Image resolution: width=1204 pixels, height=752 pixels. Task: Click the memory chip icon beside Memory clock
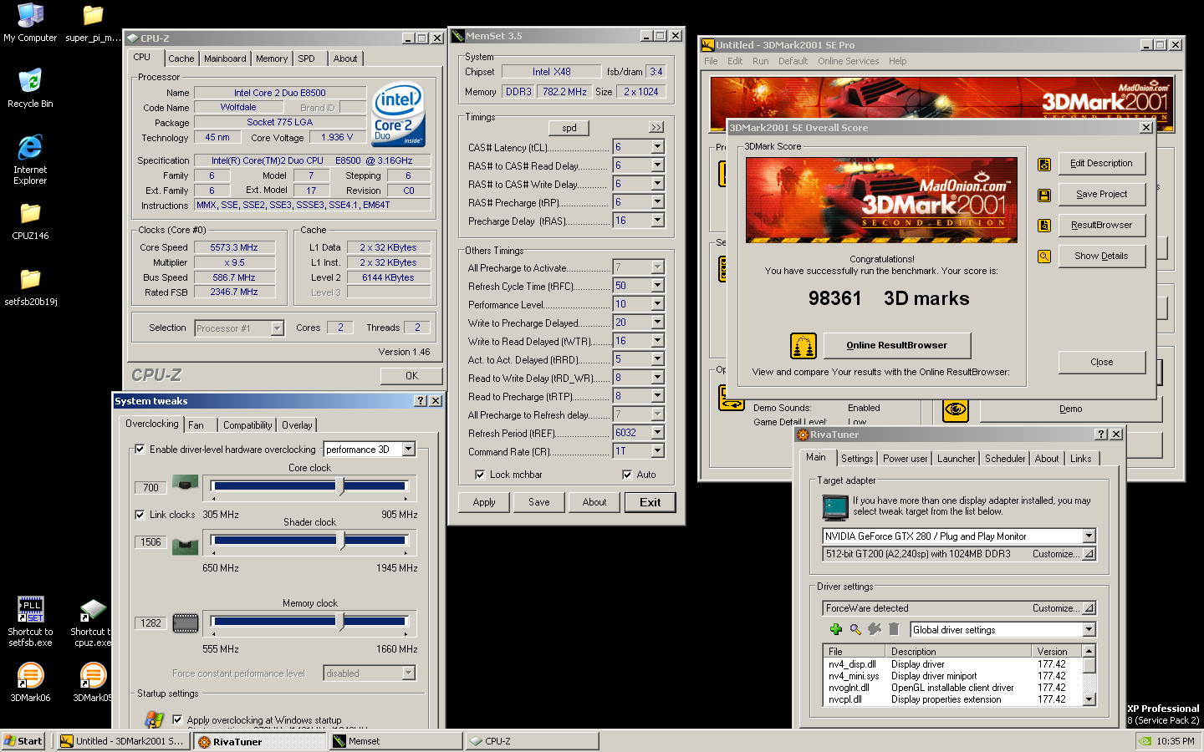click(x=185, y=623)
